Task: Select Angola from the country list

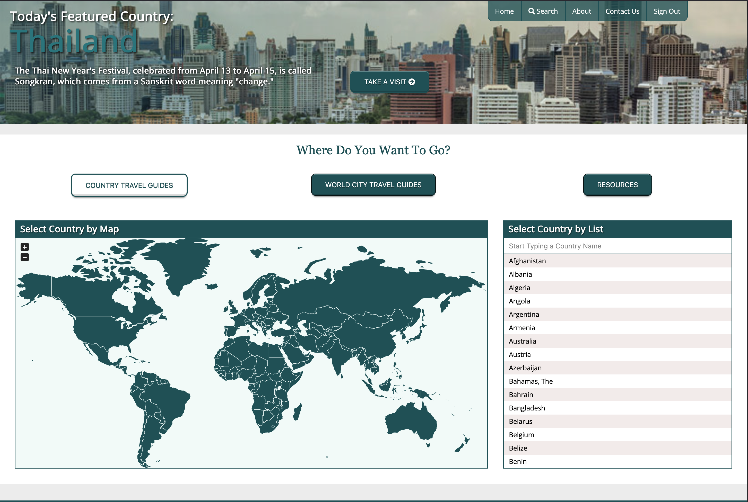Action: (617, 301)
